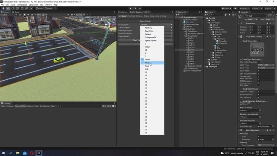Viewport: 277px width, 156px height.
Task: Open the Assets menu
Action: (x=13, y=5)
